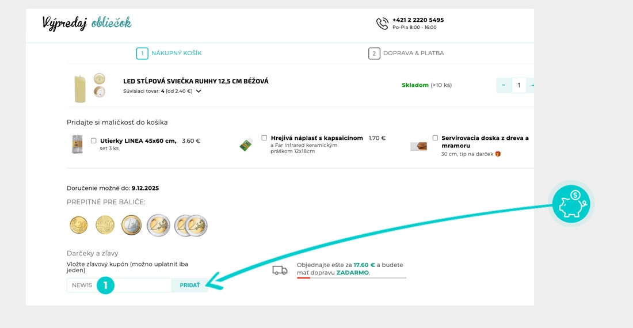Decrease quantity with the minus button
Viewport: 633px width, 328px height.
(x=504, y=86)
